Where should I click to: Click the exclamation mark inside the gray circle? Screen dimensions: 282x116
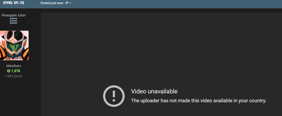tap(114, 96)
